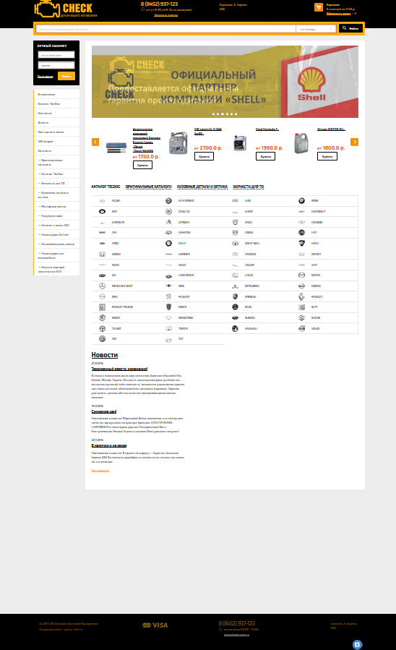Click the Alfa Romeo brand logo
Viewport: 396px width, 650px height.
(168, 200)
